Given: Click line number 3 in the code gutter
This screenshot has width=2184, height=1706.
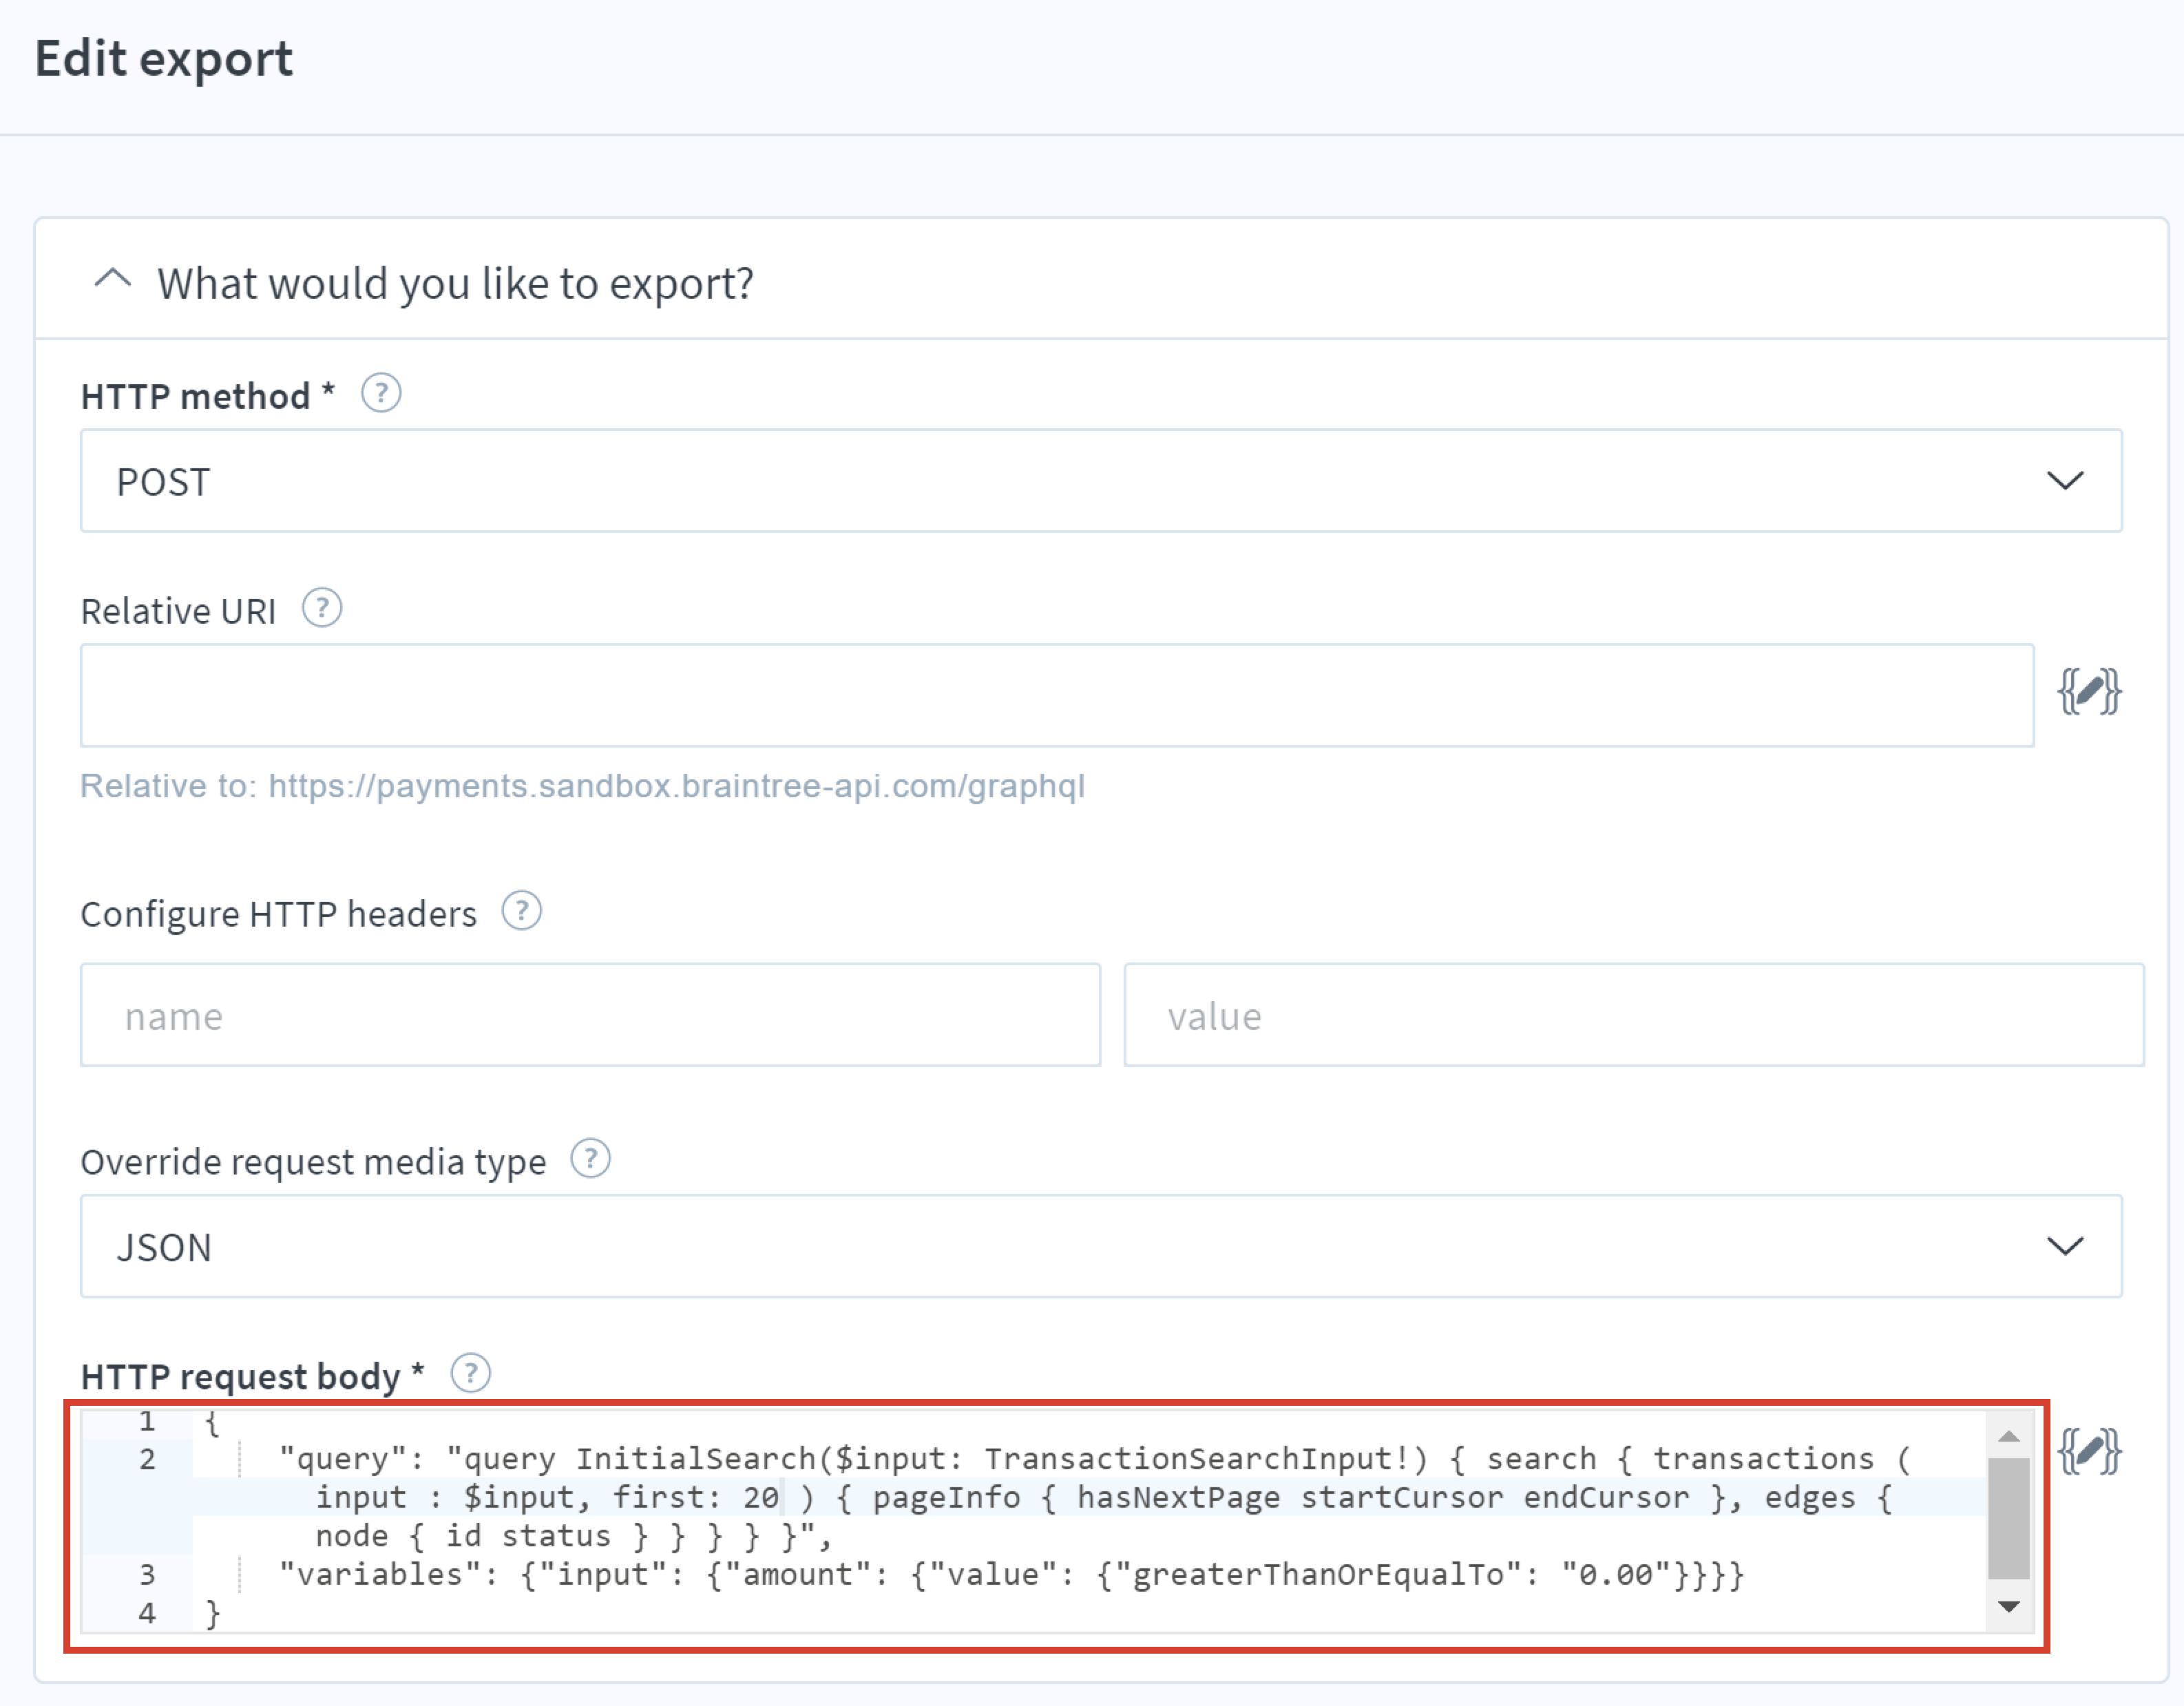Looking at the screenshot, I should coord(147,1575).
